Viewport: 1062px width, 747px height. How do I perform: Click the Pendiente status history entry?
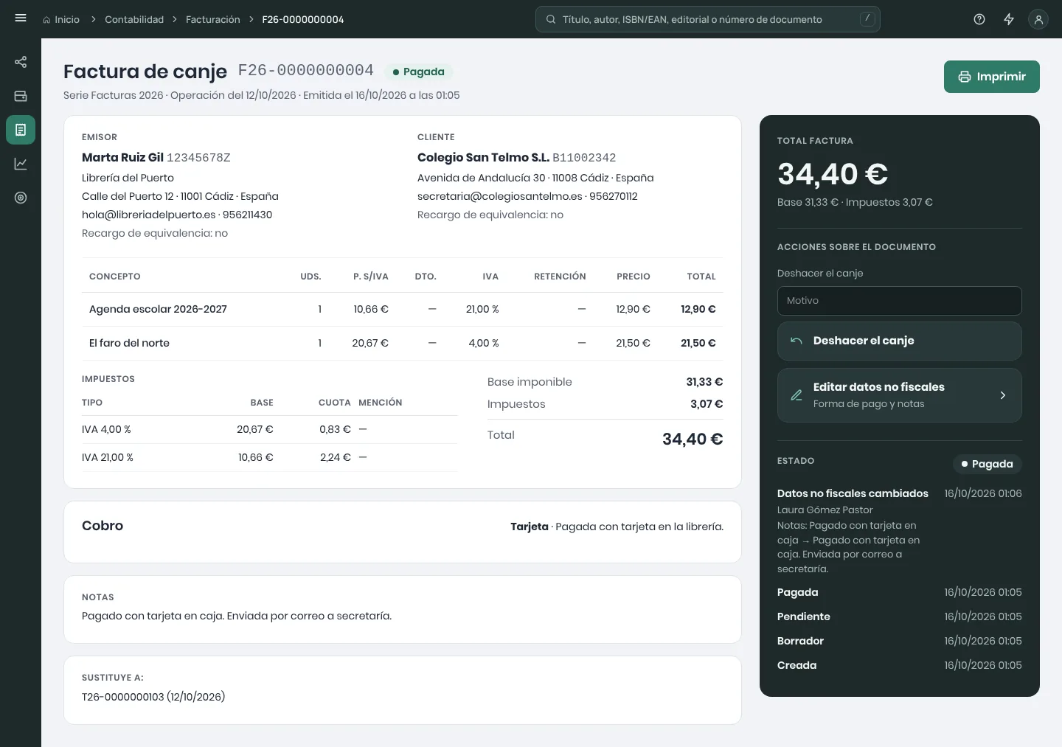900,616
